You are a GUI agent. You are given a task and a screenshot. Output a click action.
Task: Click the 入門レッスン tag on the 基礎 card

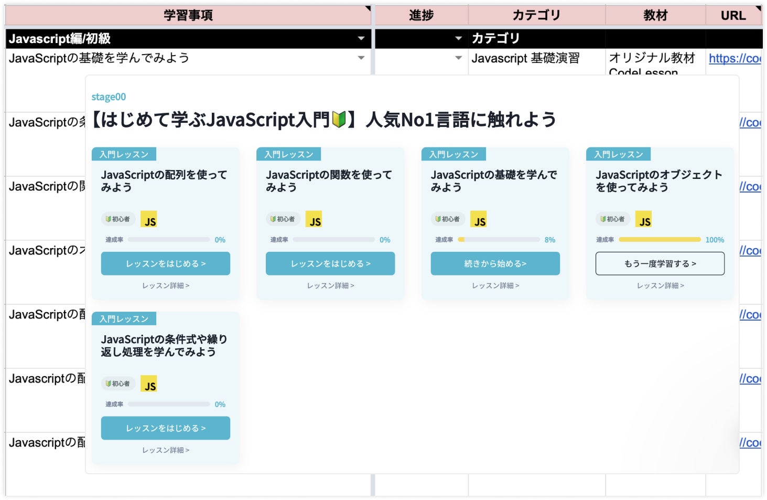(x=454, y=154)
